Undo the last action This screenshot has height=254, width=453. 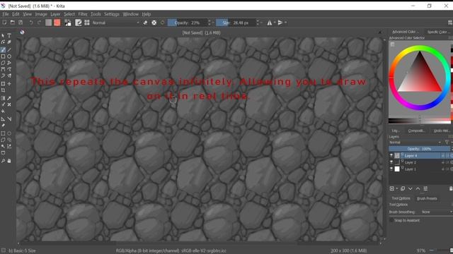tap(31, 23)
